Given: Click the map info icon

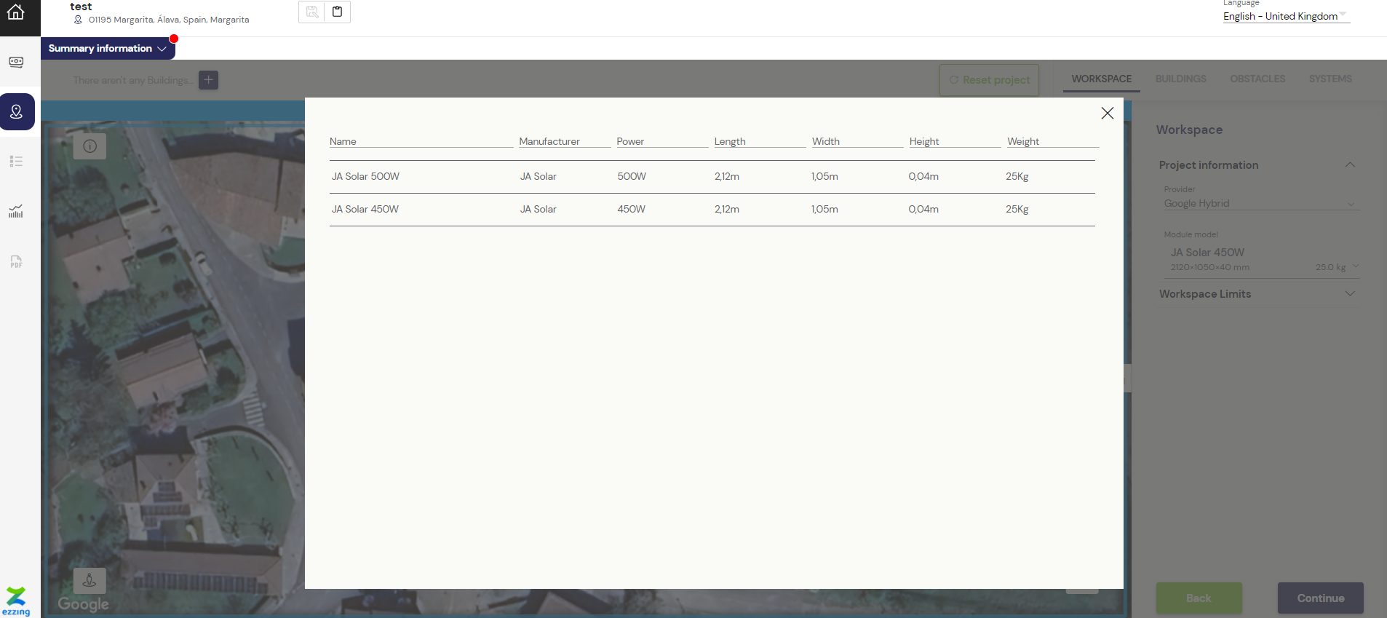Looking at the screenshot, I should coord(90,146).
